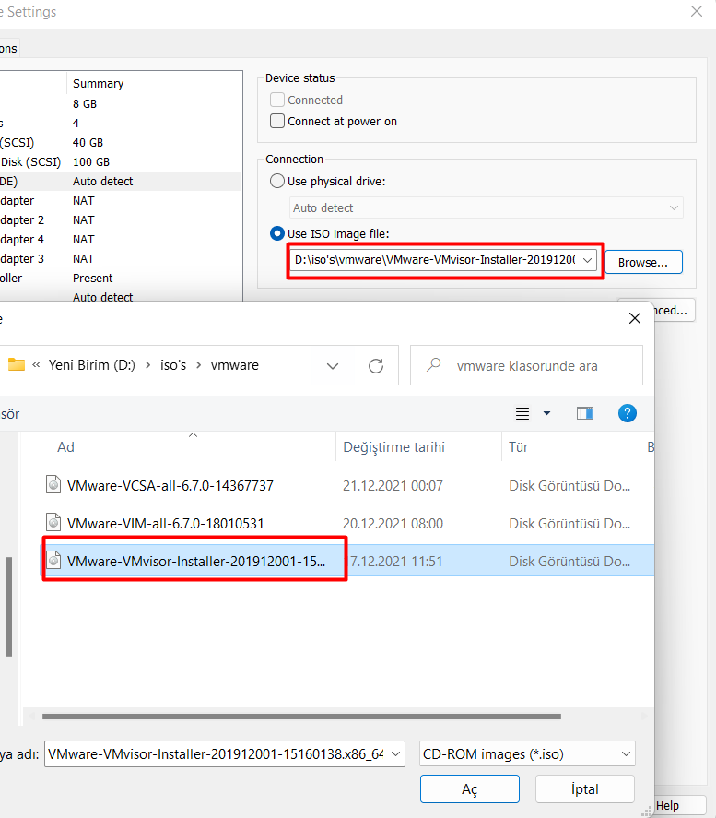
Task: Click the search magnifier icon
Action: [x=433, y=364]
